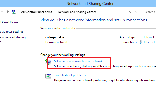Open the Control Panel Home link
Viewport: 156px width, 95px height.
pyautogui.click(x=9, y=22)
